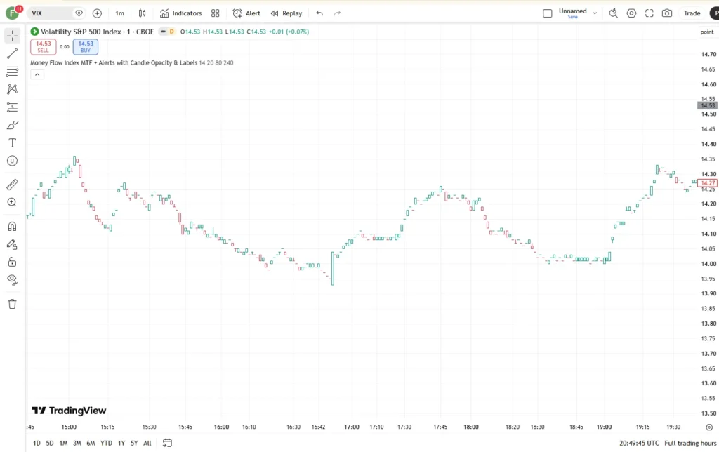Click the symbol watchlist flag icon
Viewport: 719px width, 452px height.
pos(79,13)
